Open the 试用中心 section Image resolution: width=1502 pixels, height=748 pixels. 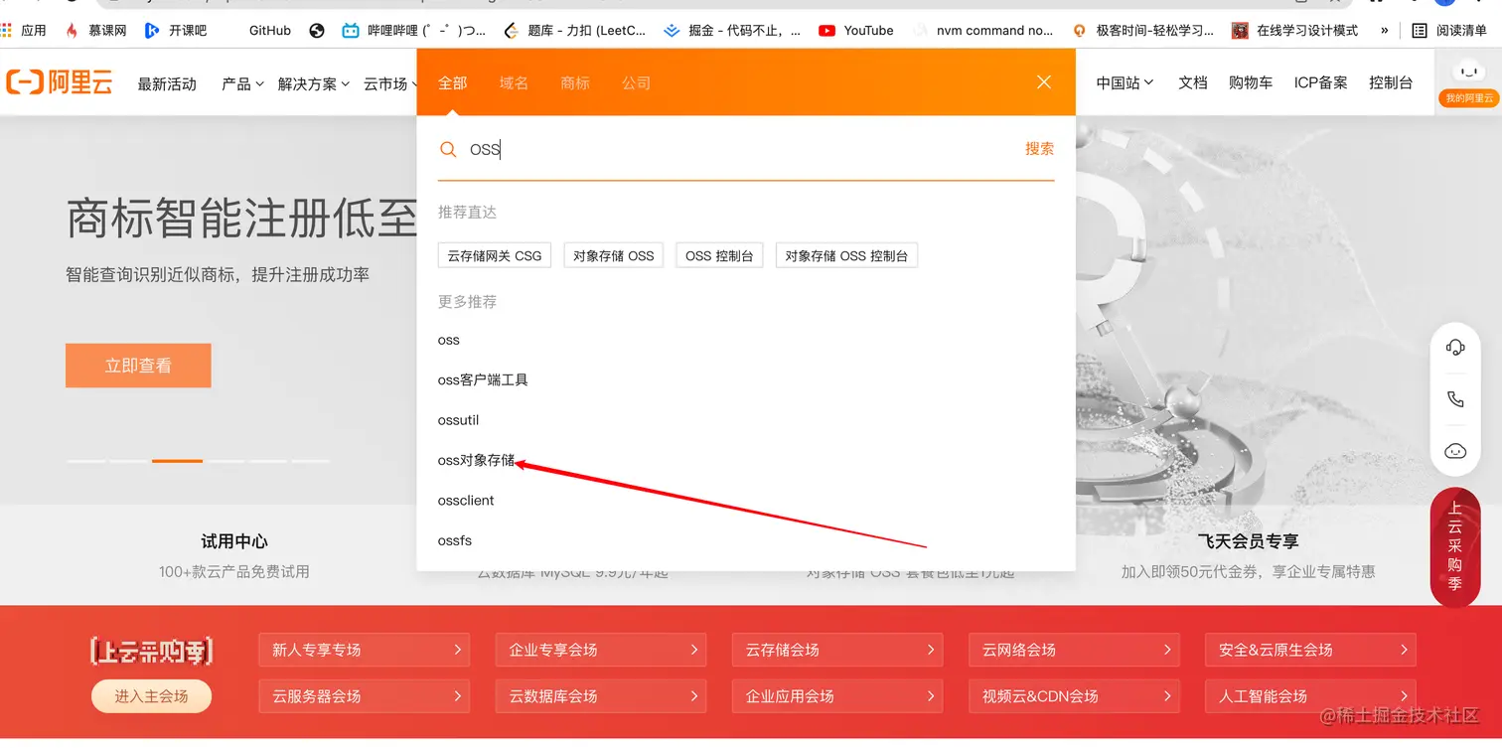234,541
